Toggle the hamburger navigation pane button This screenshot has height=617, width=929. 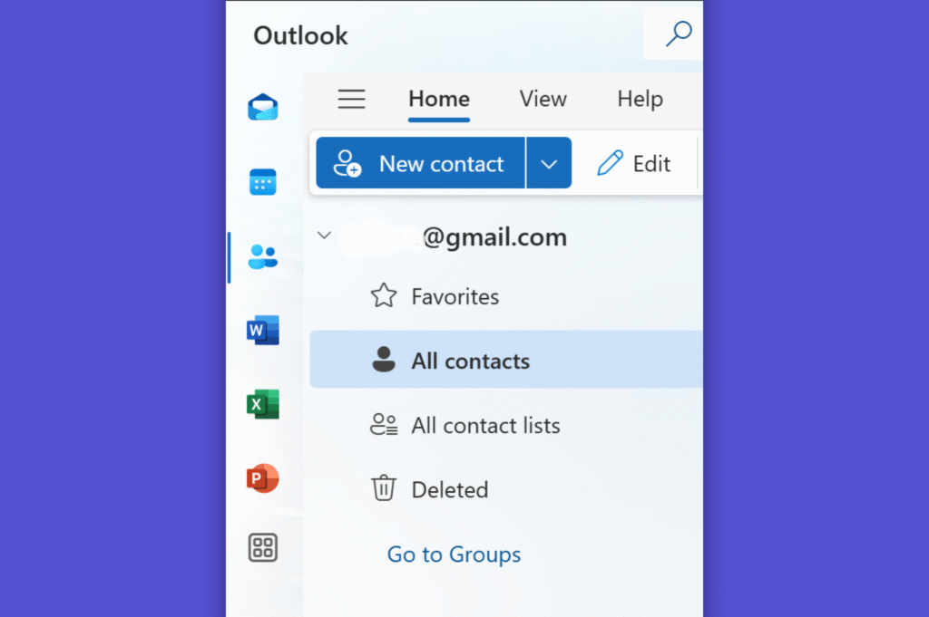pyautogui.click(x=351, y=99)
